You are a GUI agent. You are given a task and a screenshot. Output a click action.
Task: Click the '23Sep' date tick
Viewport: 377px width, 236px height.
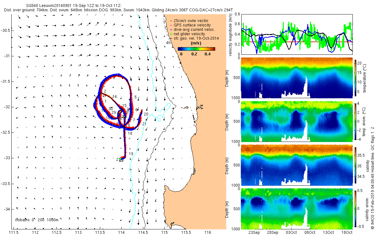click(x=254, y=232)
